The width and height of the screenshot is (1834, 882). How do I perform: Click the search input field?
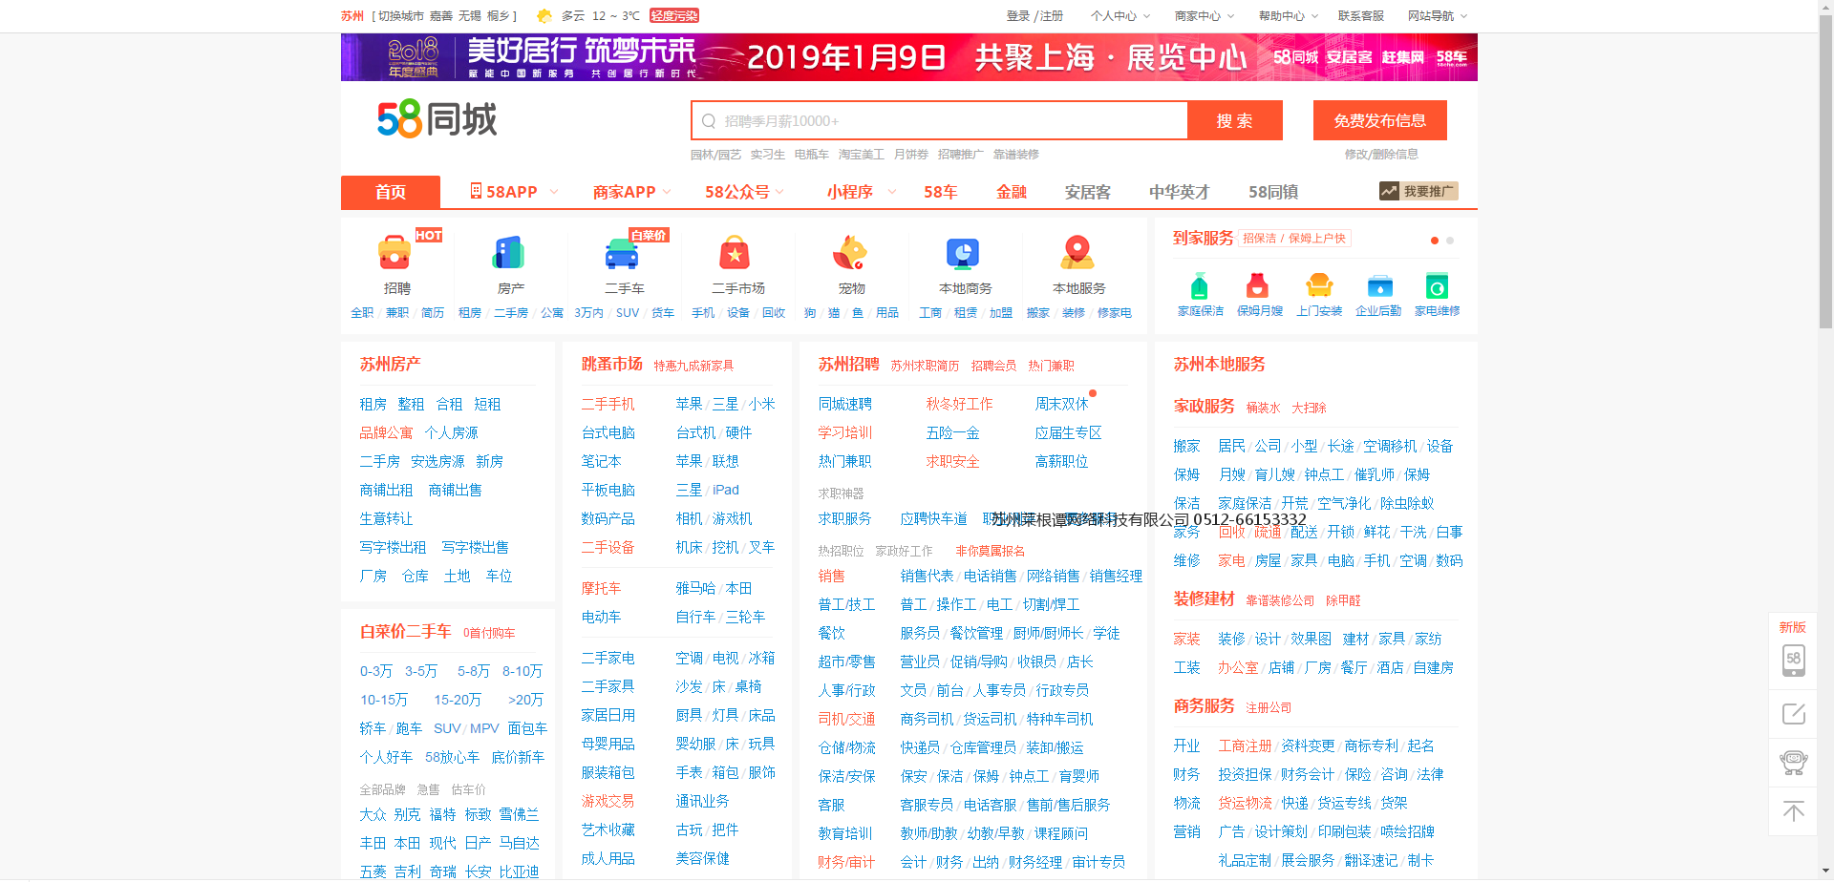click(940, 121)
